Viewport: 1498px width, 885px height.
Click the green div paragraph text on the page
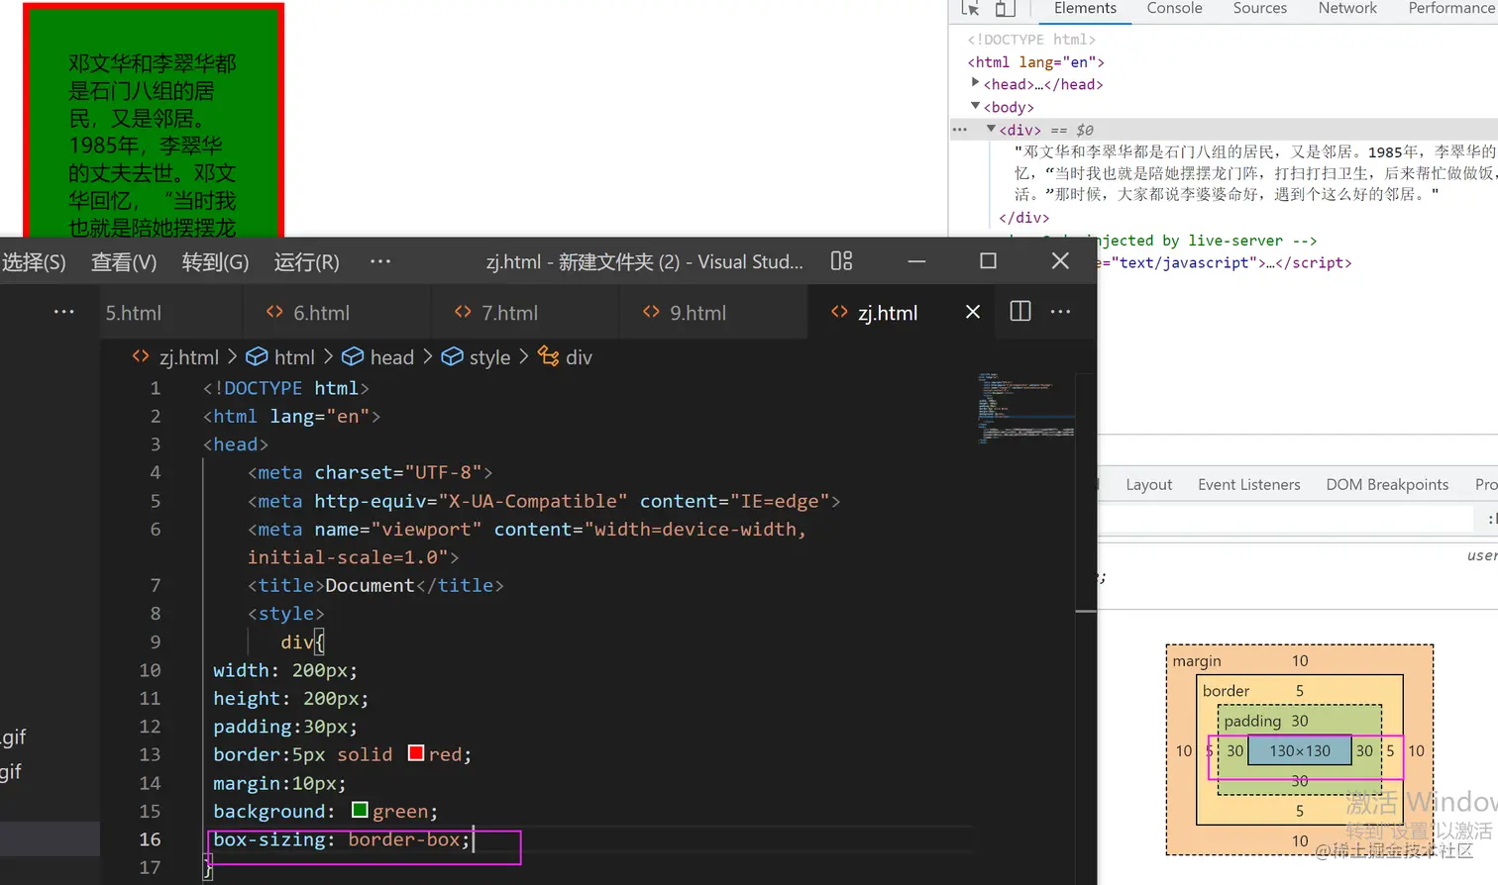153,147
